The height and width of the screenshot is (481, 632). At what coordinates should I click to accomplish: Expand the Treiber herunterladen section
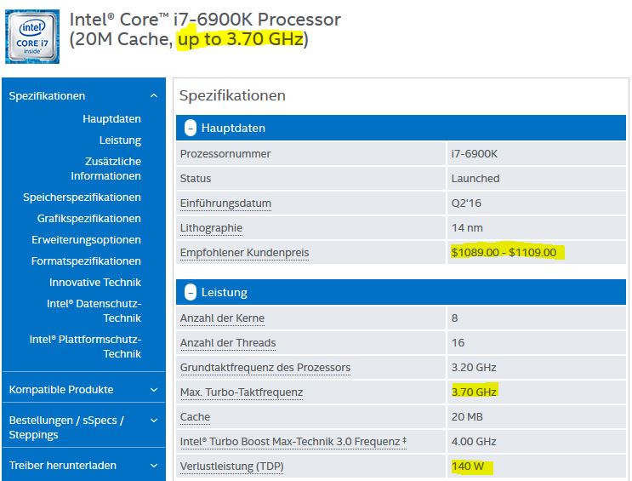tap(153, 466)
